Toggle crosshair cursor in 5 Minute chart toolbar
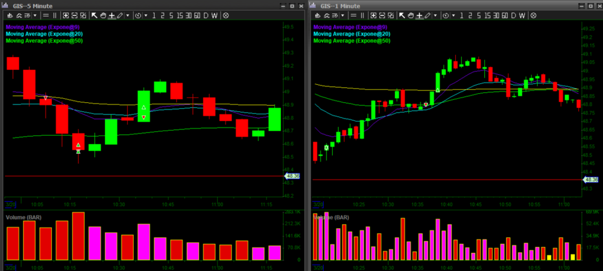 (x=112, y=15)
